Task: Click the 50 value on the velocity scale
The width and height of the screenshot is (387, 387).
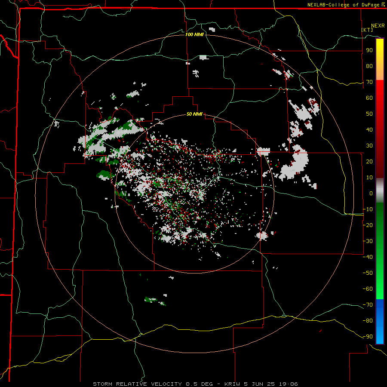Action: click(369, 114)
